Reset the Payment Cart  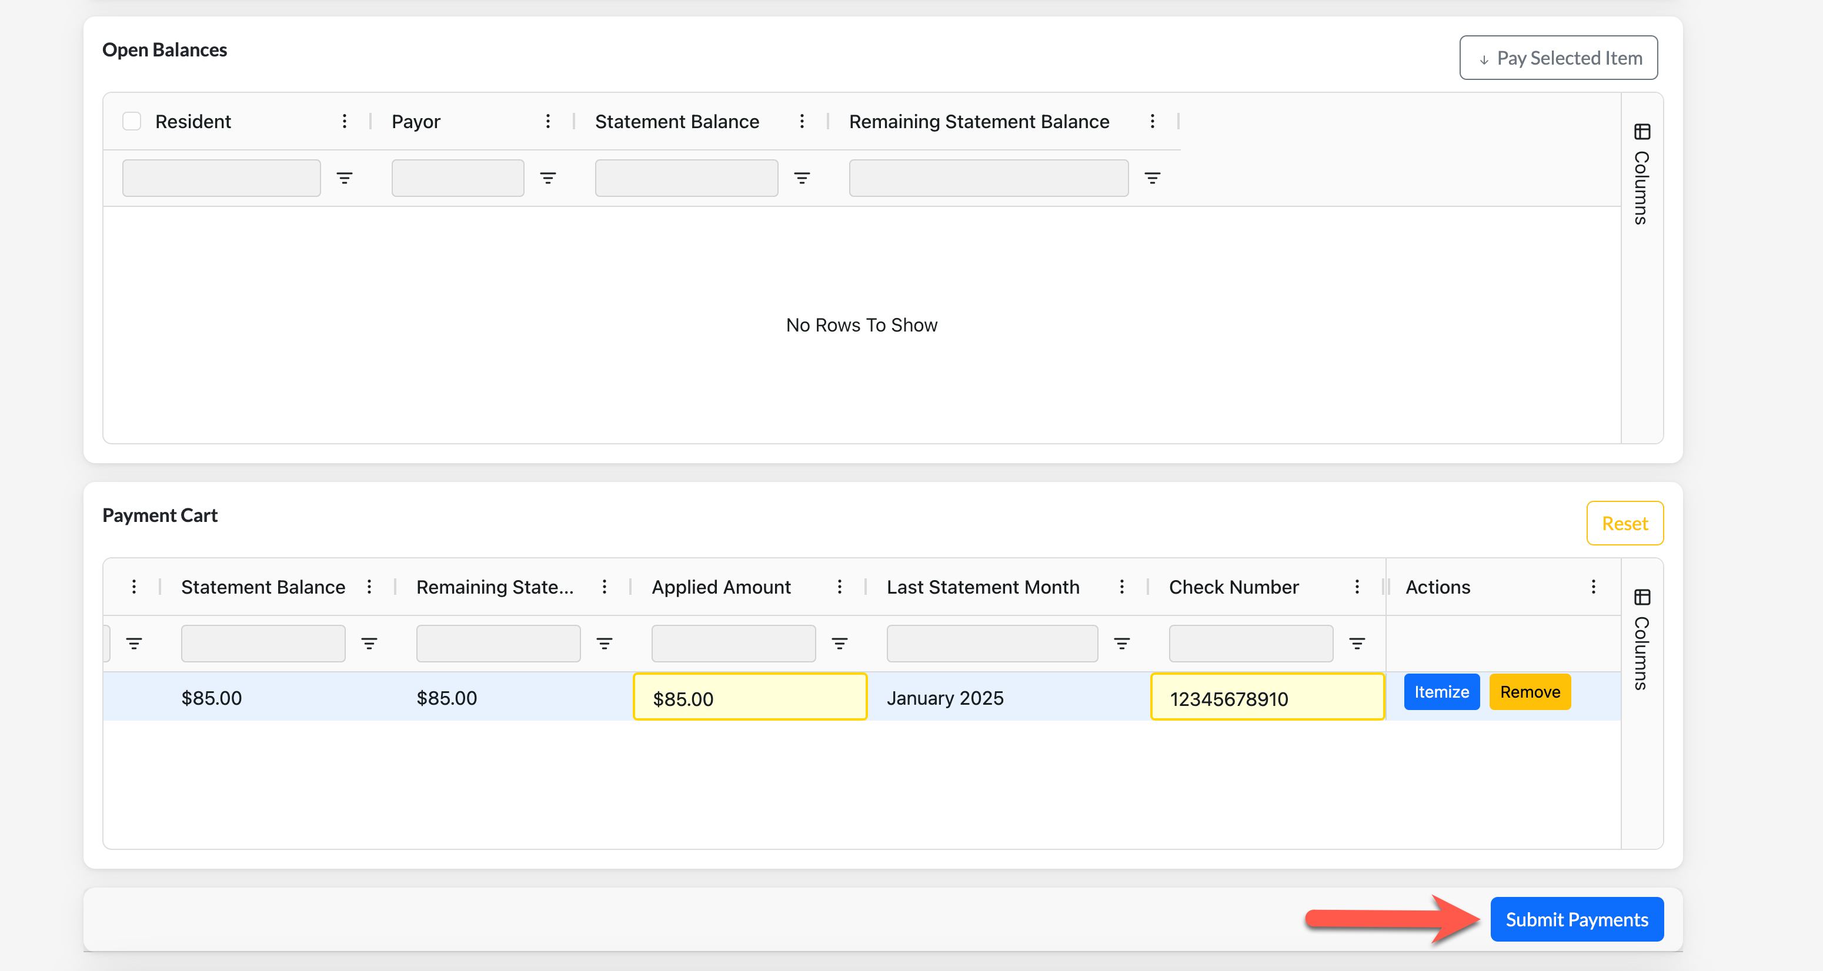coord(1624,523)
